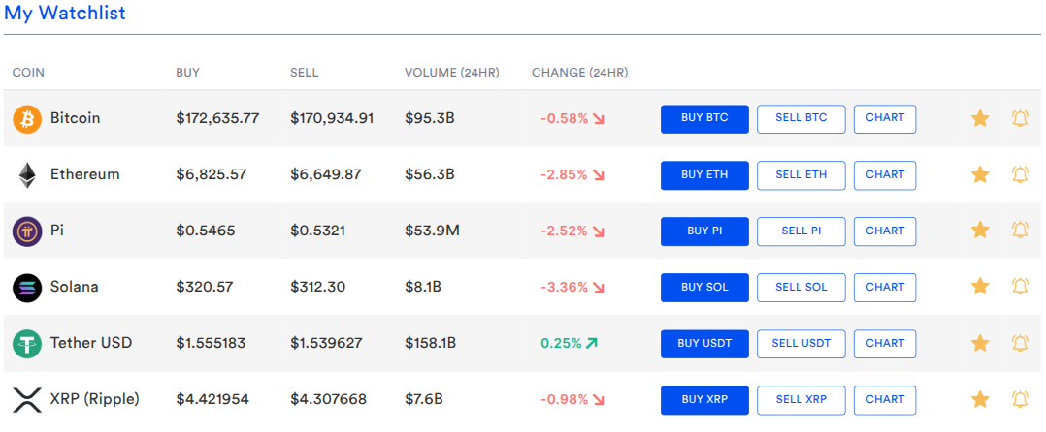Click Bitcoin sell price $170,934.91
This screenshot has height=432, width=1046.
click(332, 118)
